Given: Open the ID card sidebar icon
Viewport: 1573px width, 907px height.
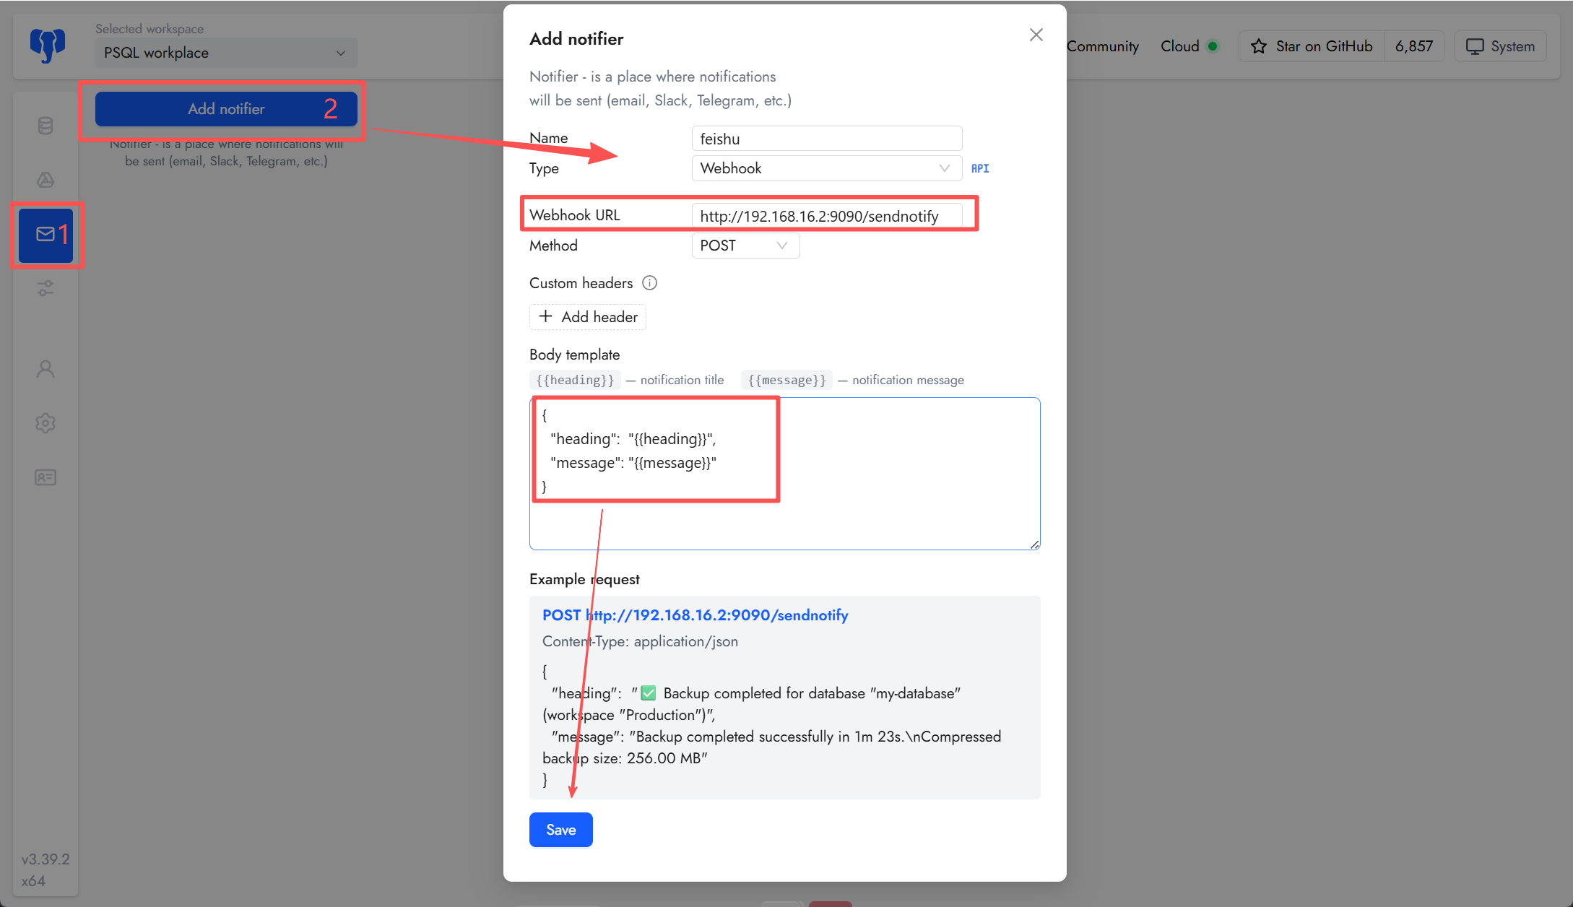Looking at the screenshot, I should tap(45, 477).
